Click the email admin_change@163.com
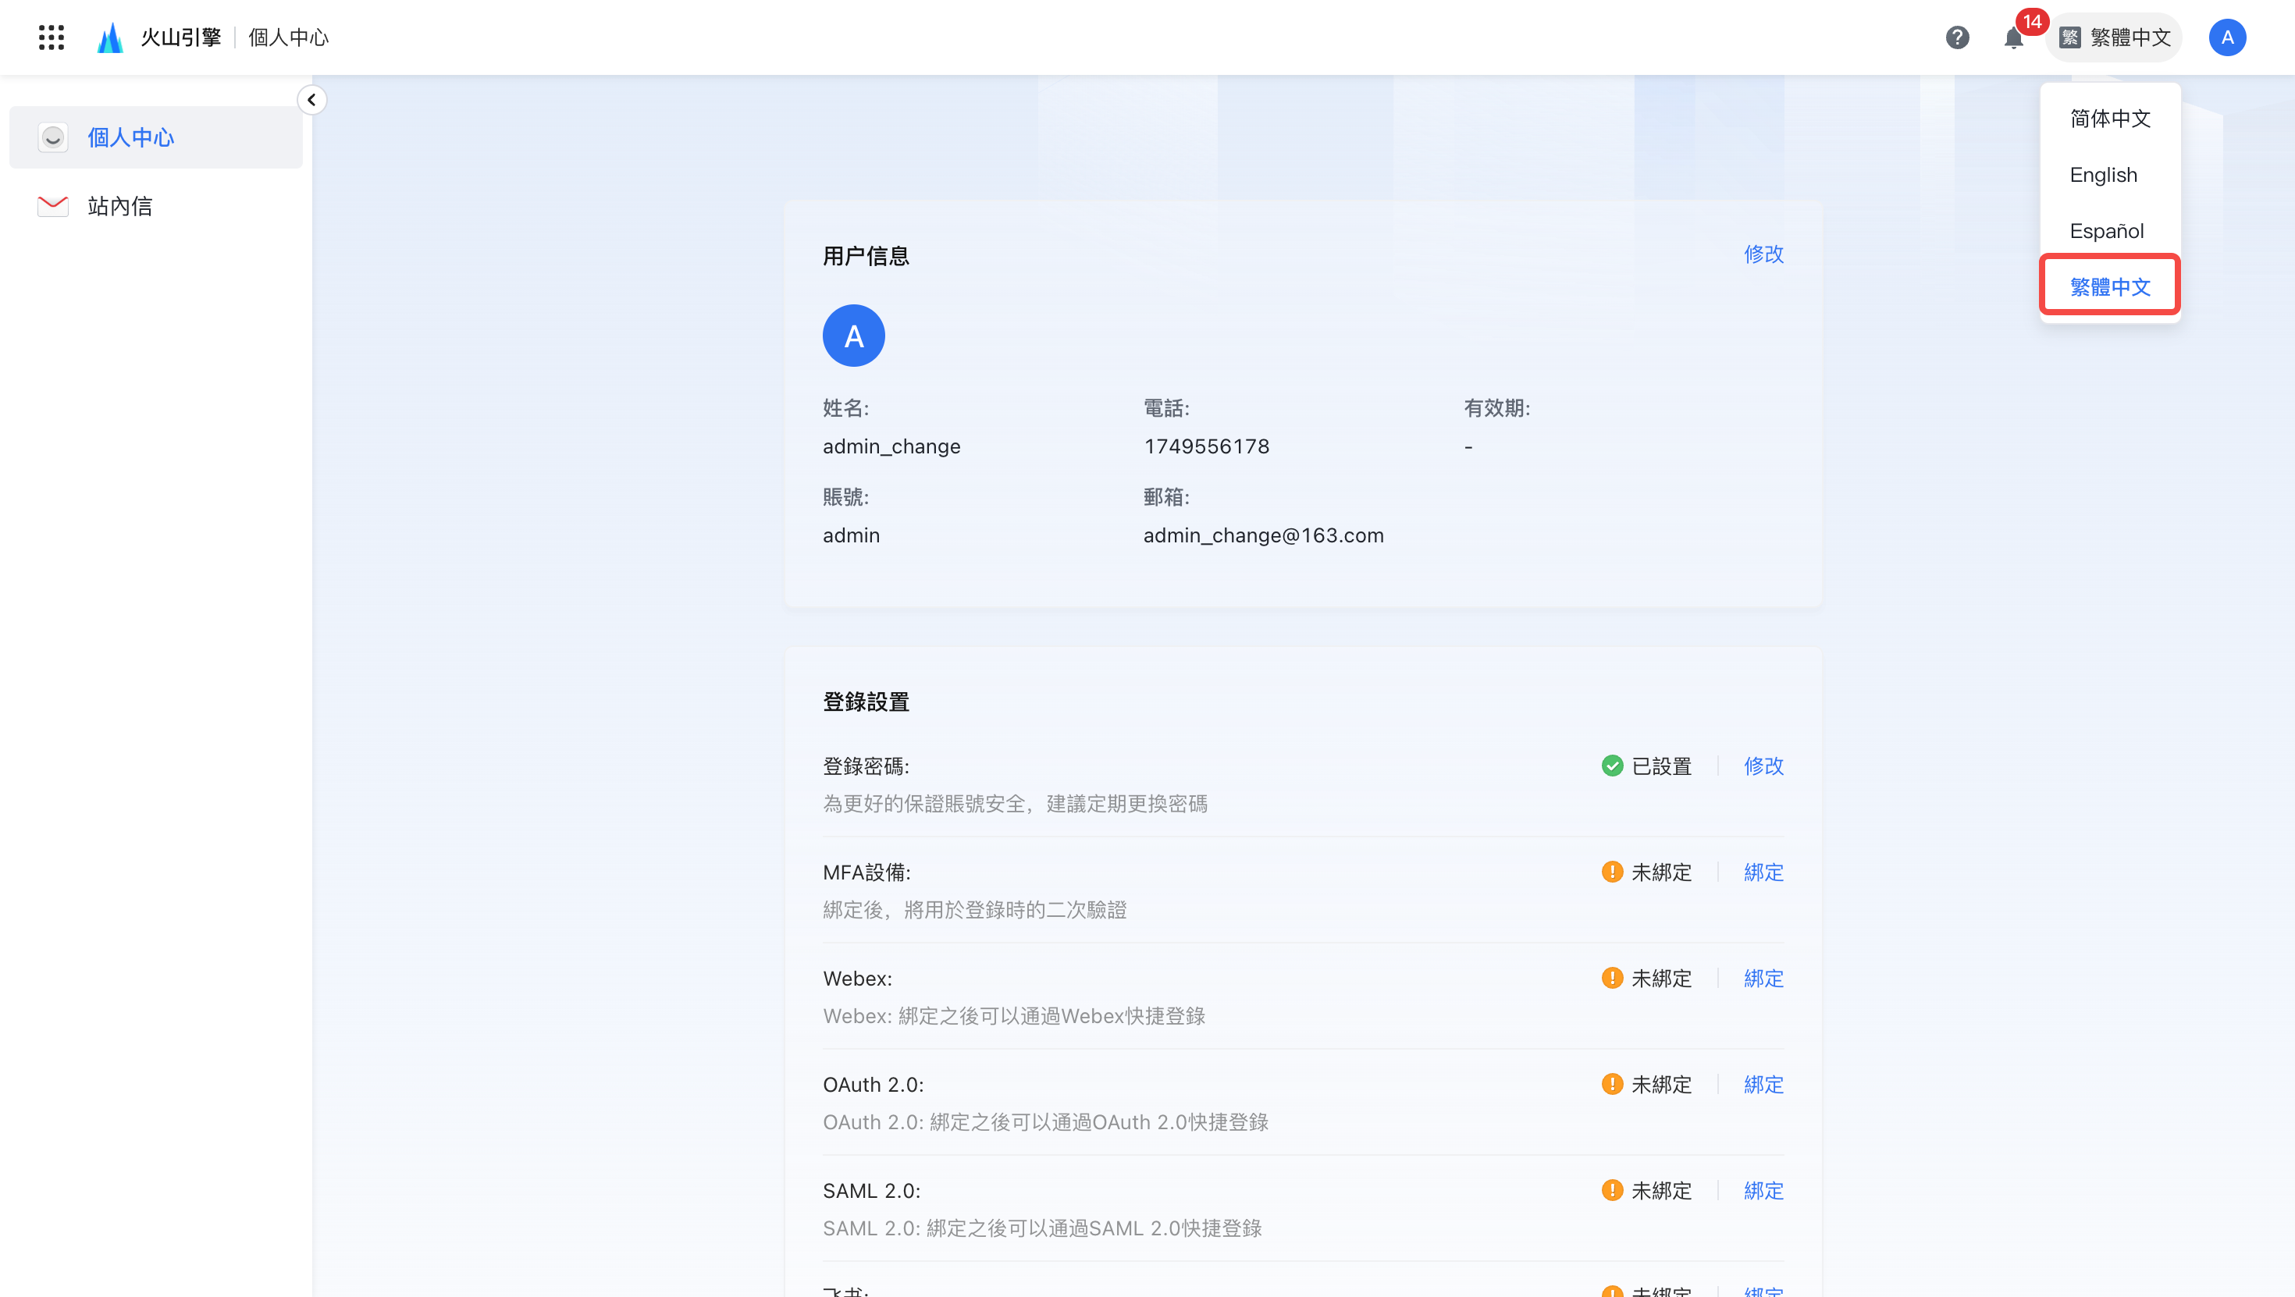 pos(1263,535)
